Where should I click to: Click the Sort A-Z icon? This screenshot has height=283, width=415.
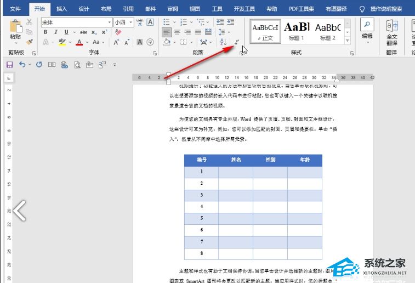(x=223, y=42)
